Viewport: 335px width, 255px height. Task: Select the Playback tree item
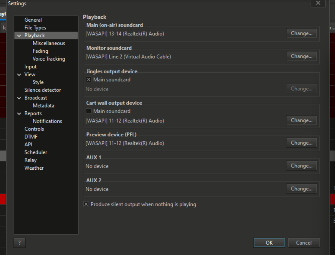[x=35, y=36]
